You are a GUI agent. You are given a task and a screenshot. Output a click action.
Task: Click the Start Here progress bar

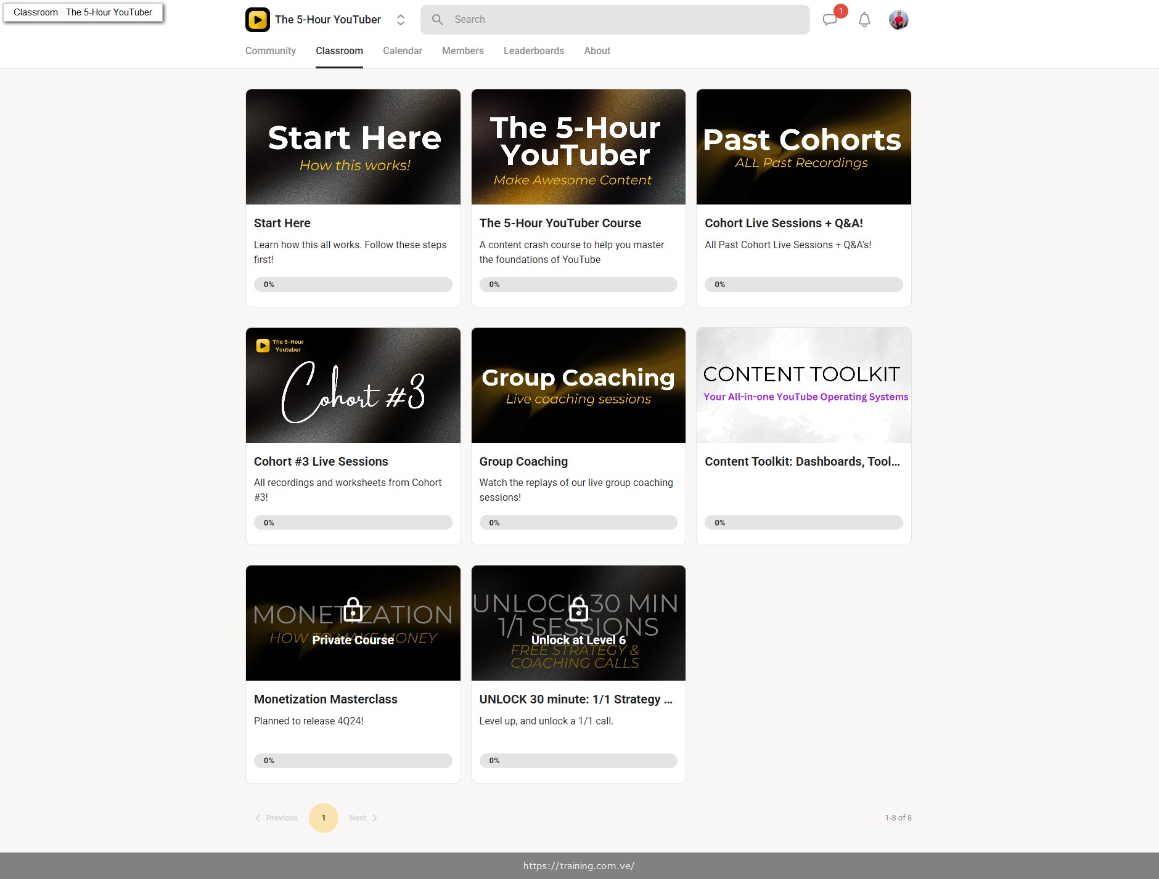click(353, 285)
